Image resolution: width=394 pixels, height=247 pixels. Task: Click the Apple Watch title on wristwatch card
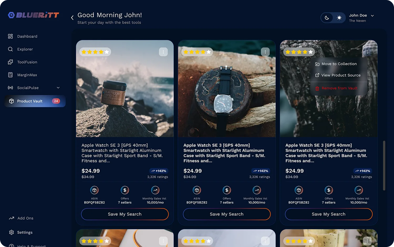pyautogui.click(x=224, y=153)
